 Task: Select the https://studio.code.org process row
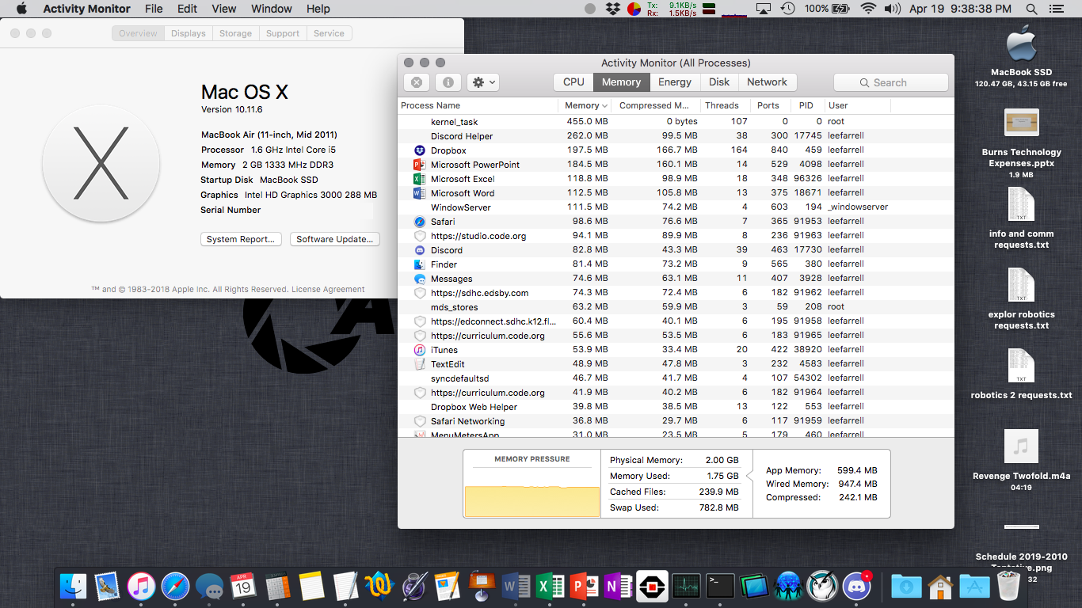[676, 236]
